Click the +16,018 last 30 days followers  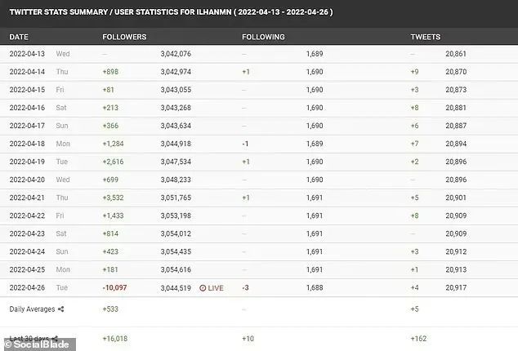[115, 339]
